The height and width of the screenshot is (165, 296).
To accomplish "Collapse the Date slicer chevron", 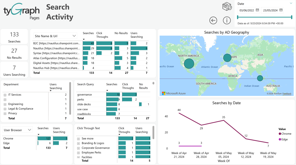I will [291, 3].
